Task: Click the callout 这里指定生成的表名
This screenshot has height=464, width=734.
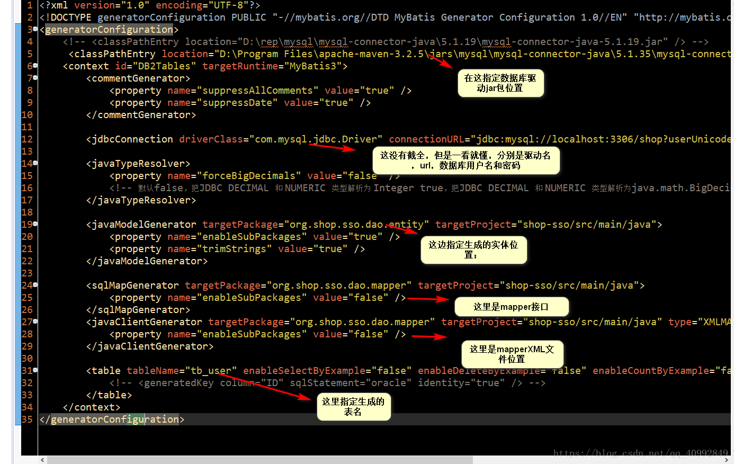Action: pyautogui.click(x=354, y=407)
